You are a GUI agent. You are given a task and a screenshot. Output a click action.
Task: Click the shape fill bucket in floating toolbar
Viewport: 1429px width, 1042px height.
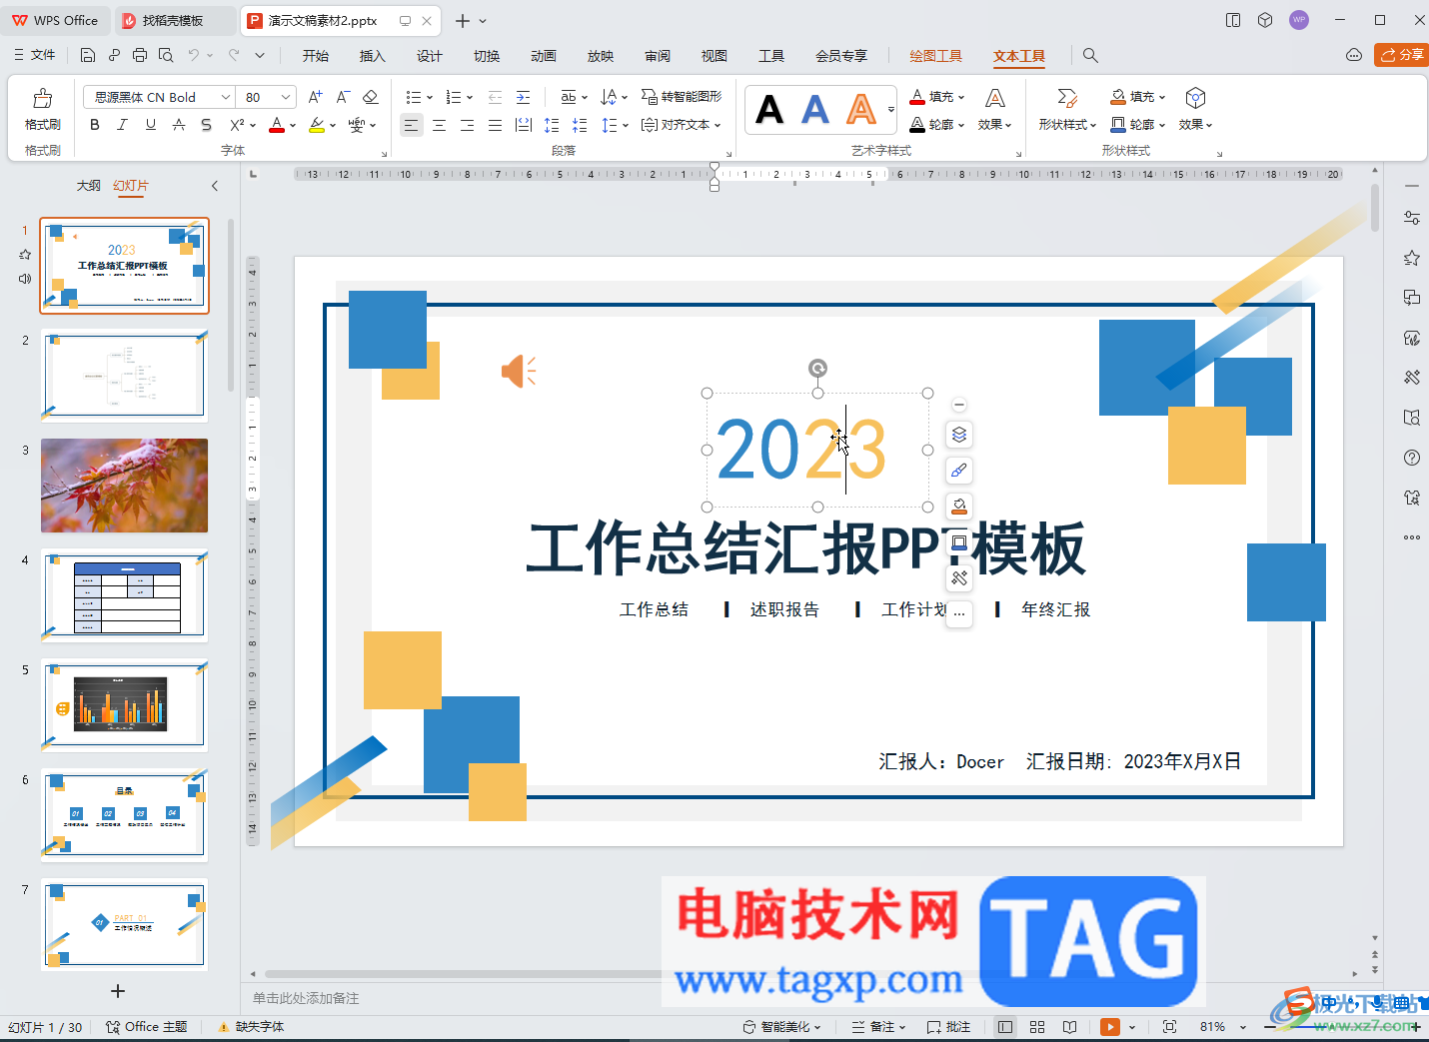click(x=959, y=507)
